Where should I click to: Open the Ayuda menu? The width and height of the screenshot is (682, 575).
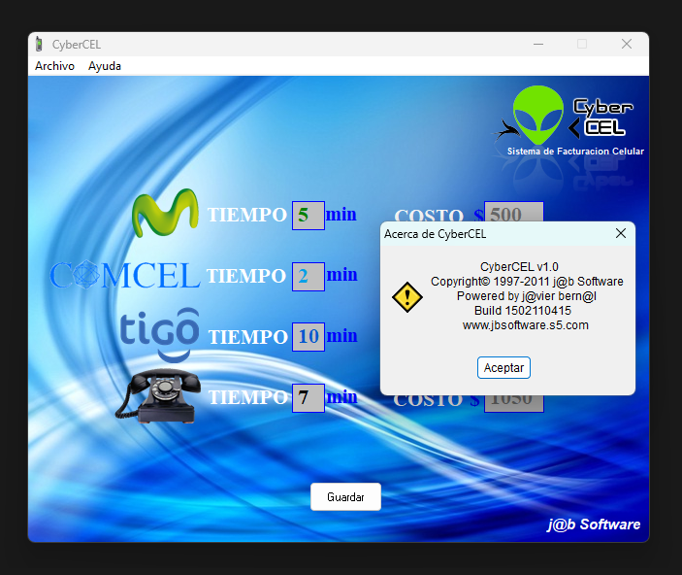(105, 66)
